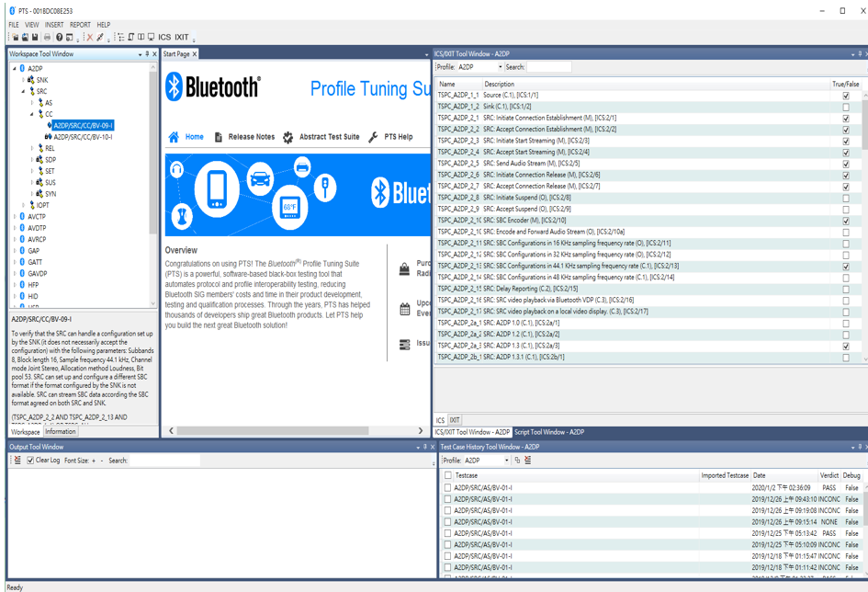
Task: Toggle checkbox for TSPC_A2DP_1_1 Source
Action: pos(846,96)
